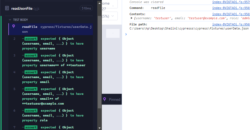Click the 'Console was cleared' message
This screenshot has height=130, width=250.
click(146, 2)
